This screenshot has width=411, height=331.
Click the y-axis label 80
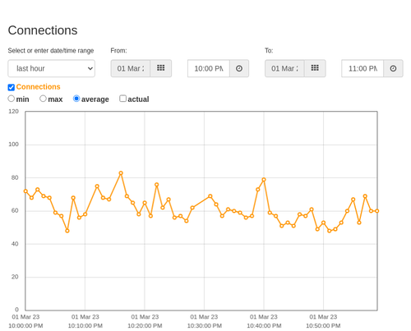click(15, 177)
